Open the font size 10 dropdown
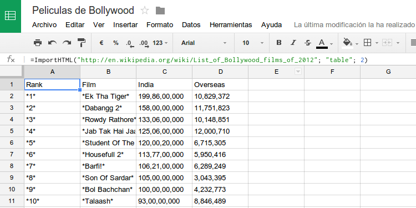The height and width of the screenshot is (208, 416). coord(252,43)
